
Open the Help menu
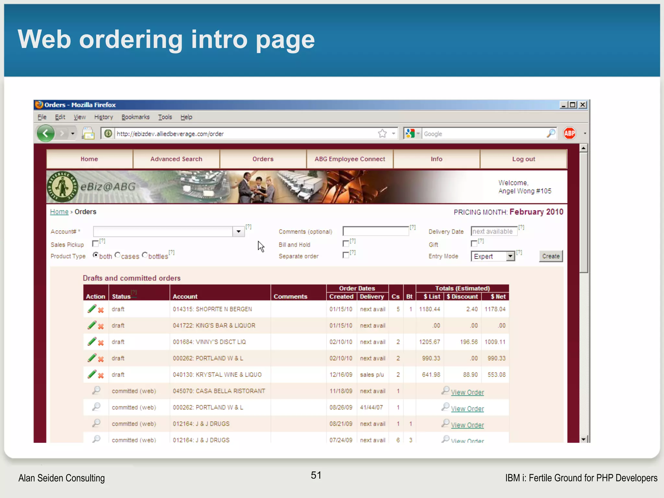(x=186, y=117)
